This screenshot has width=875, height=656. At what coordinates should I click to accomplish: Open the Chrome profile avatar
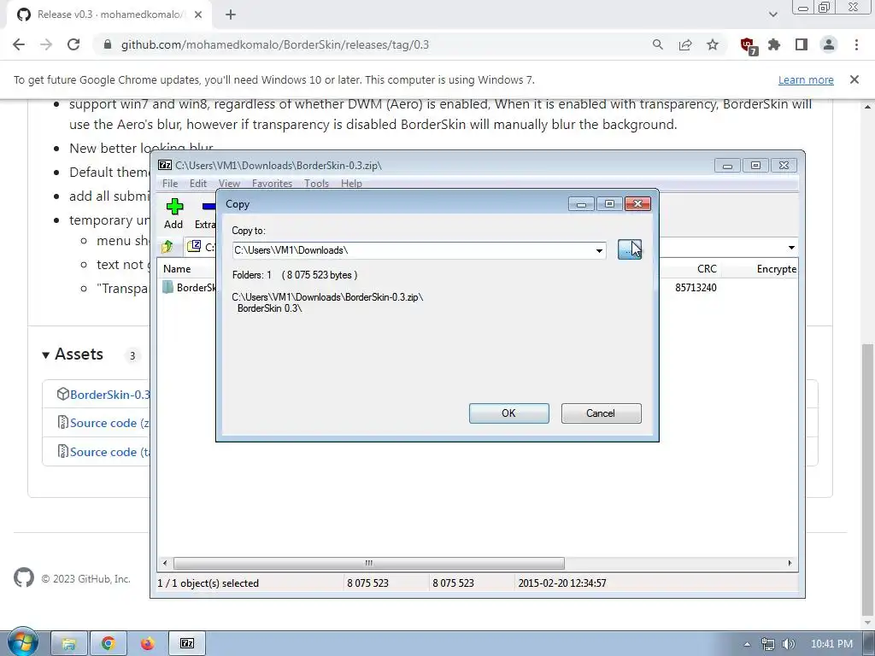[829, 44]
